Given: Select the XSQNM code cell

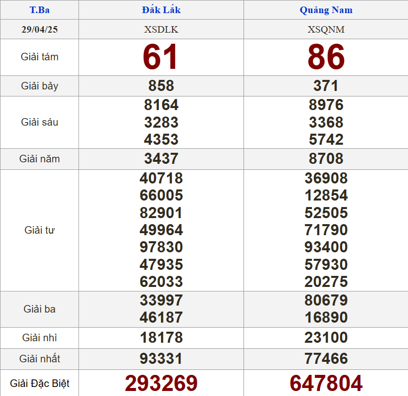Looking at the screenshot, I should (326, 29).
